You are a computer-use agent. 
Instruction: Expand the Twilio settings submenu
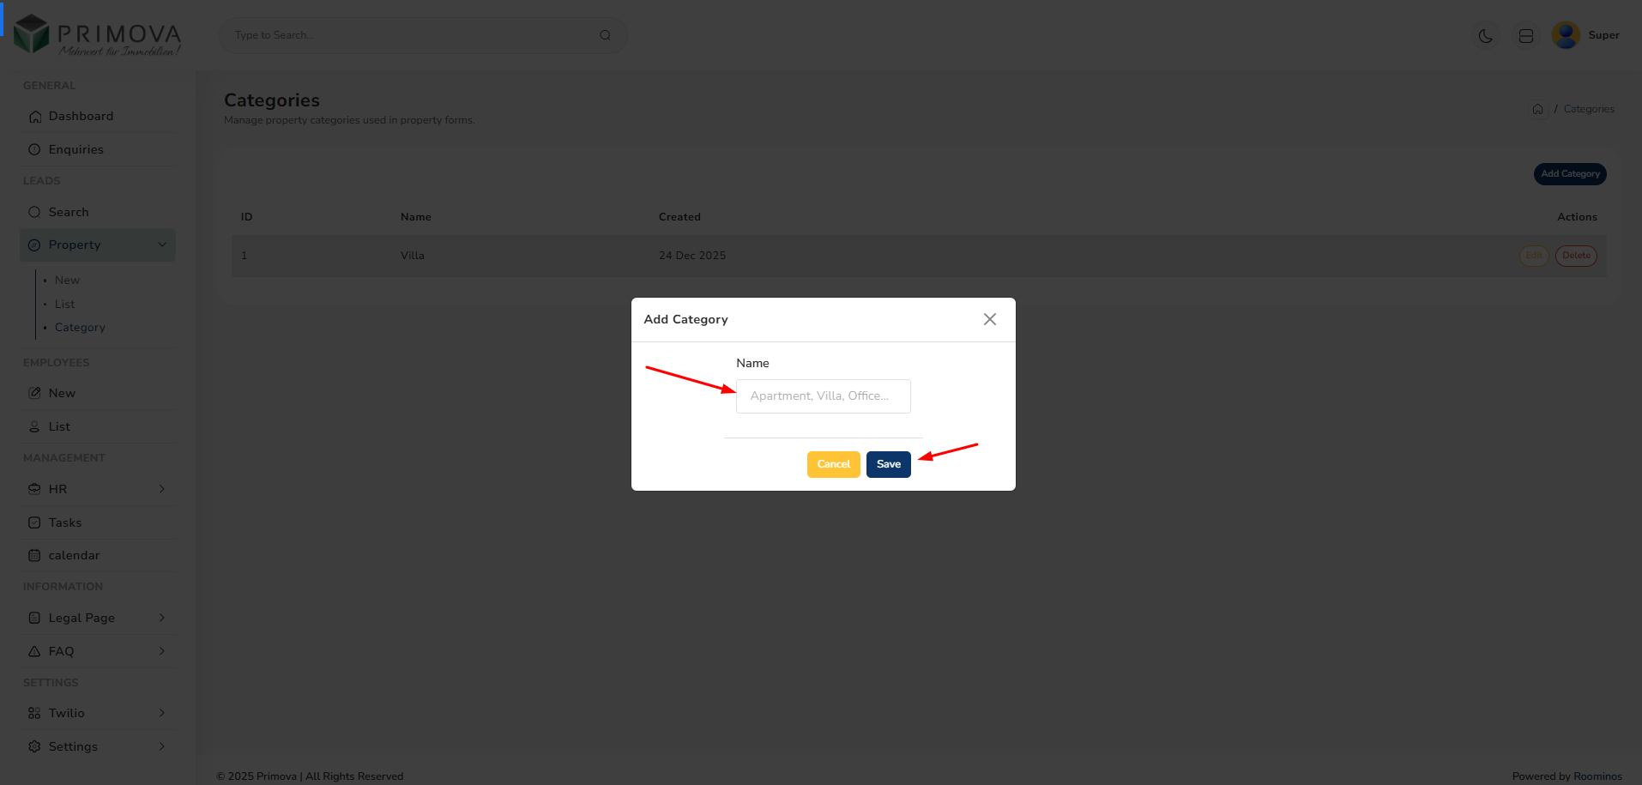[162, 713]
